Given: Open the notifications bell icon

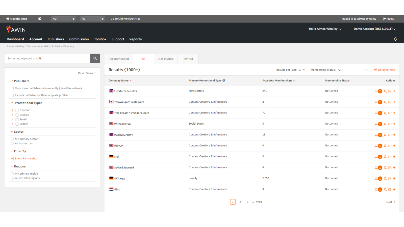Looking at the screenshot, I should pos(395,39).
